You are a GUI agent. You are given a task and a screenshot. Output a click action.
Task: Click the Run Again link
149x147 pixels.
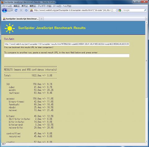9,39
